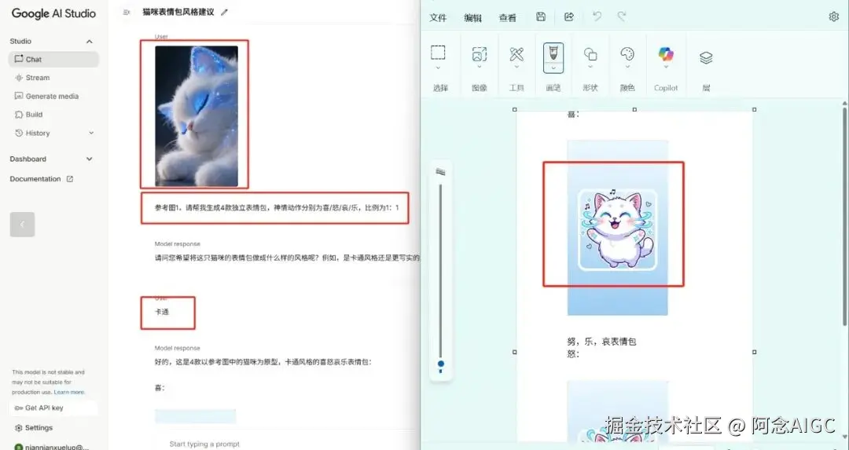Open AI Studio Settings
Screen dimensions: 849x450
[34, 427]
